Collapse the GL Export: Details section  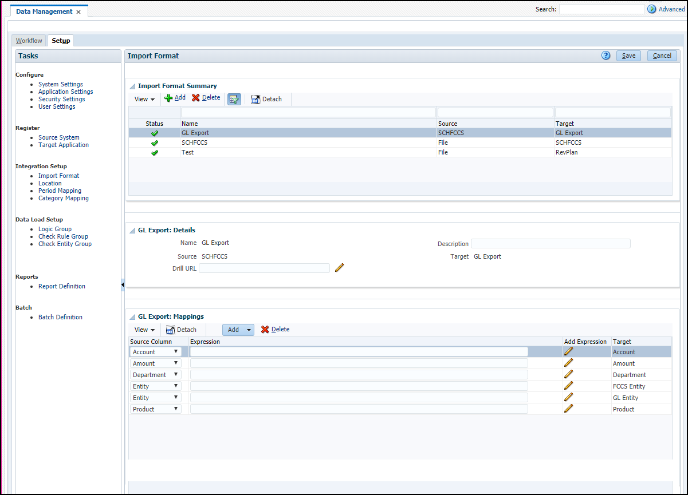click(x=131, y=230)
